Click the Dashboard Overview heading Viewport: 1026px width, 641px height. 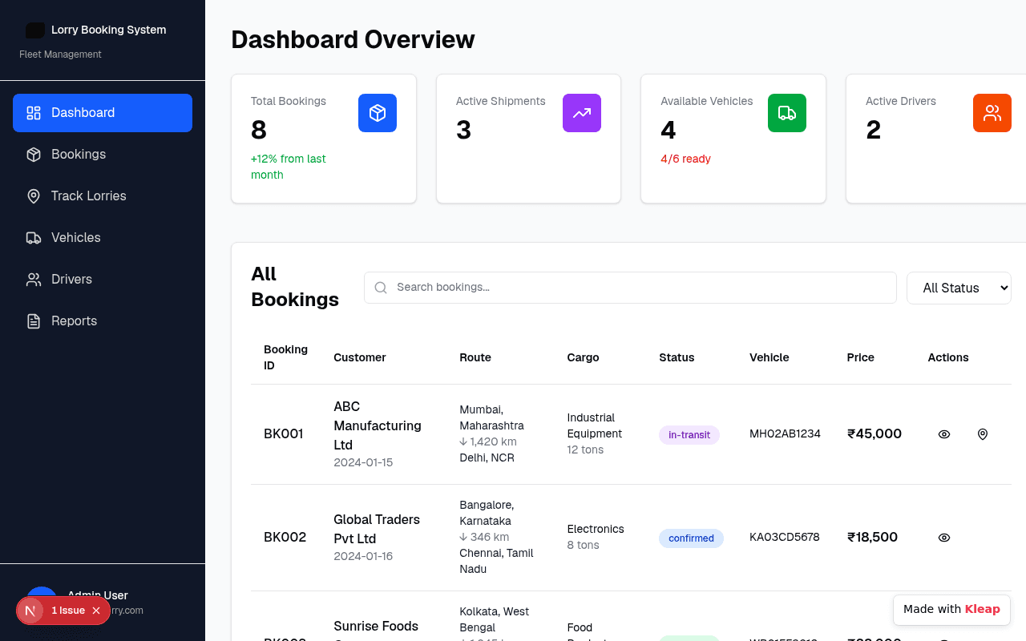(353, 40)
